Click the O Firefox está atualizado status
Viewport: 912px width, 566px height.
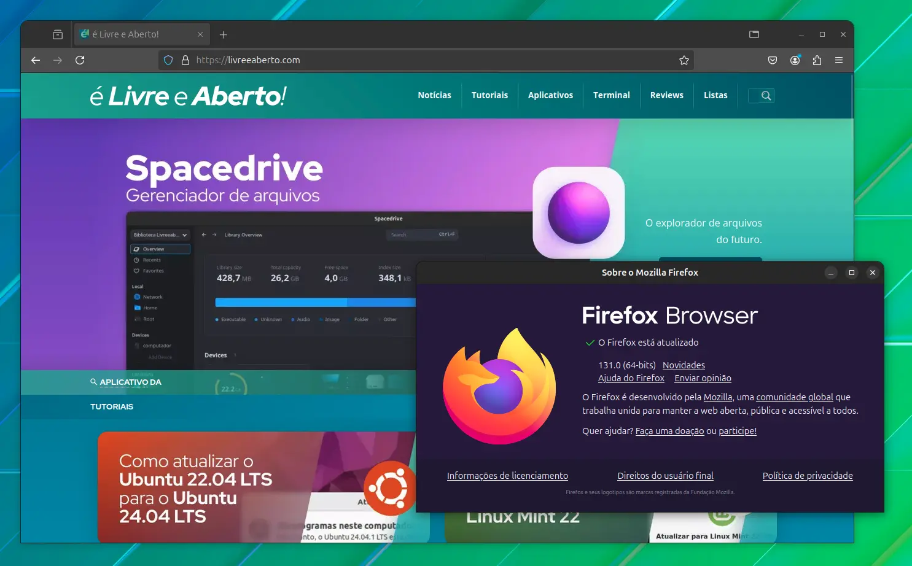(648, 343)
